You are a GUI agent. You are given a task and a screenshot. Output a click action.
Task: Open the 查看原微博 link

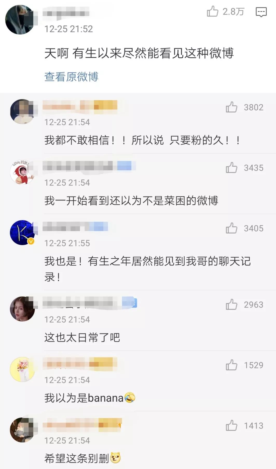tap(71, 77)
